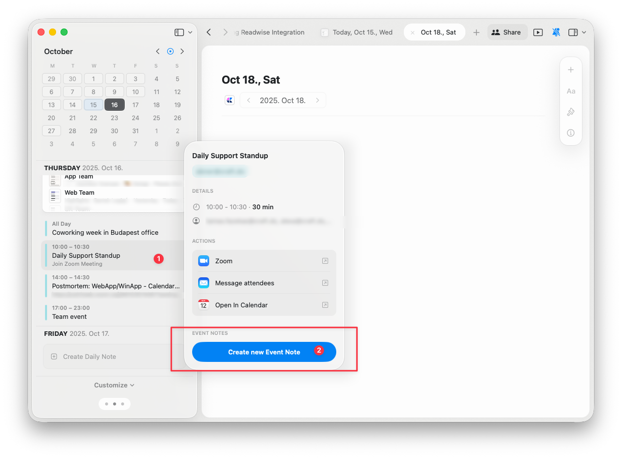This screenshot has width=622, height=459.
Task: Create new Event Note for Daily Support Standup
Action: click(x=264, y=352)
